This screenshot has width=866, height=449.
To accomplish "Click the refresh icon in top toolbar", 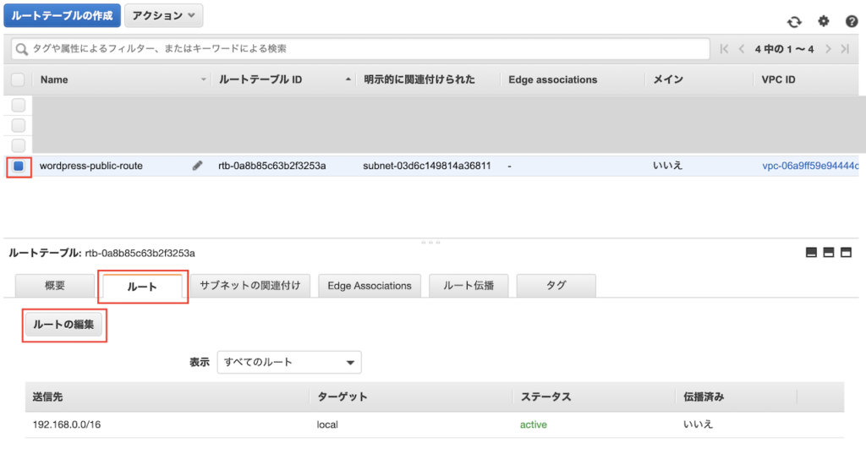I will [x=793, y=23].
